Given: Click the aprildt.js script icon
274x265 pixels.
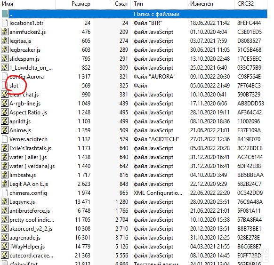Looking at the screenshot, I should 5,121.
